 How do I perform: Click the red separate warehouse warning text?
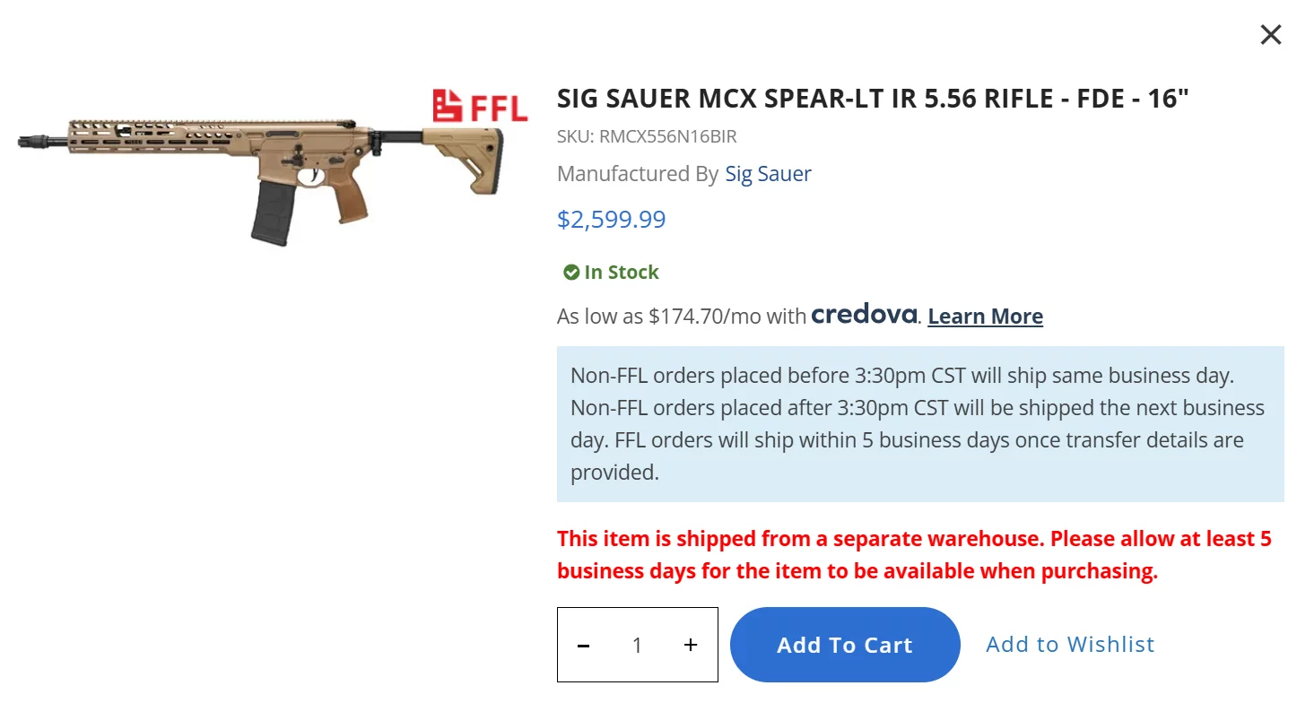913,555
